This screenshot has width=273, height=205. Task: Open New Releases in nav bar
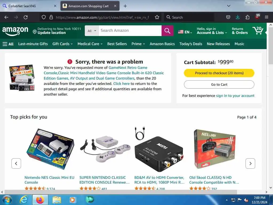[218, 44]
